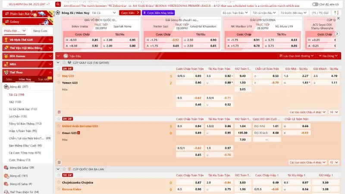
Task: Star the Cúp Gulf U23 league
Action: pos(65,63)
